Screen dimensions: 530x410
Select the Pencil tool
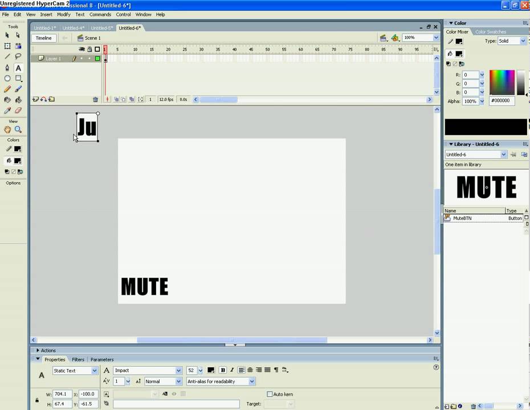coord(7,89)
